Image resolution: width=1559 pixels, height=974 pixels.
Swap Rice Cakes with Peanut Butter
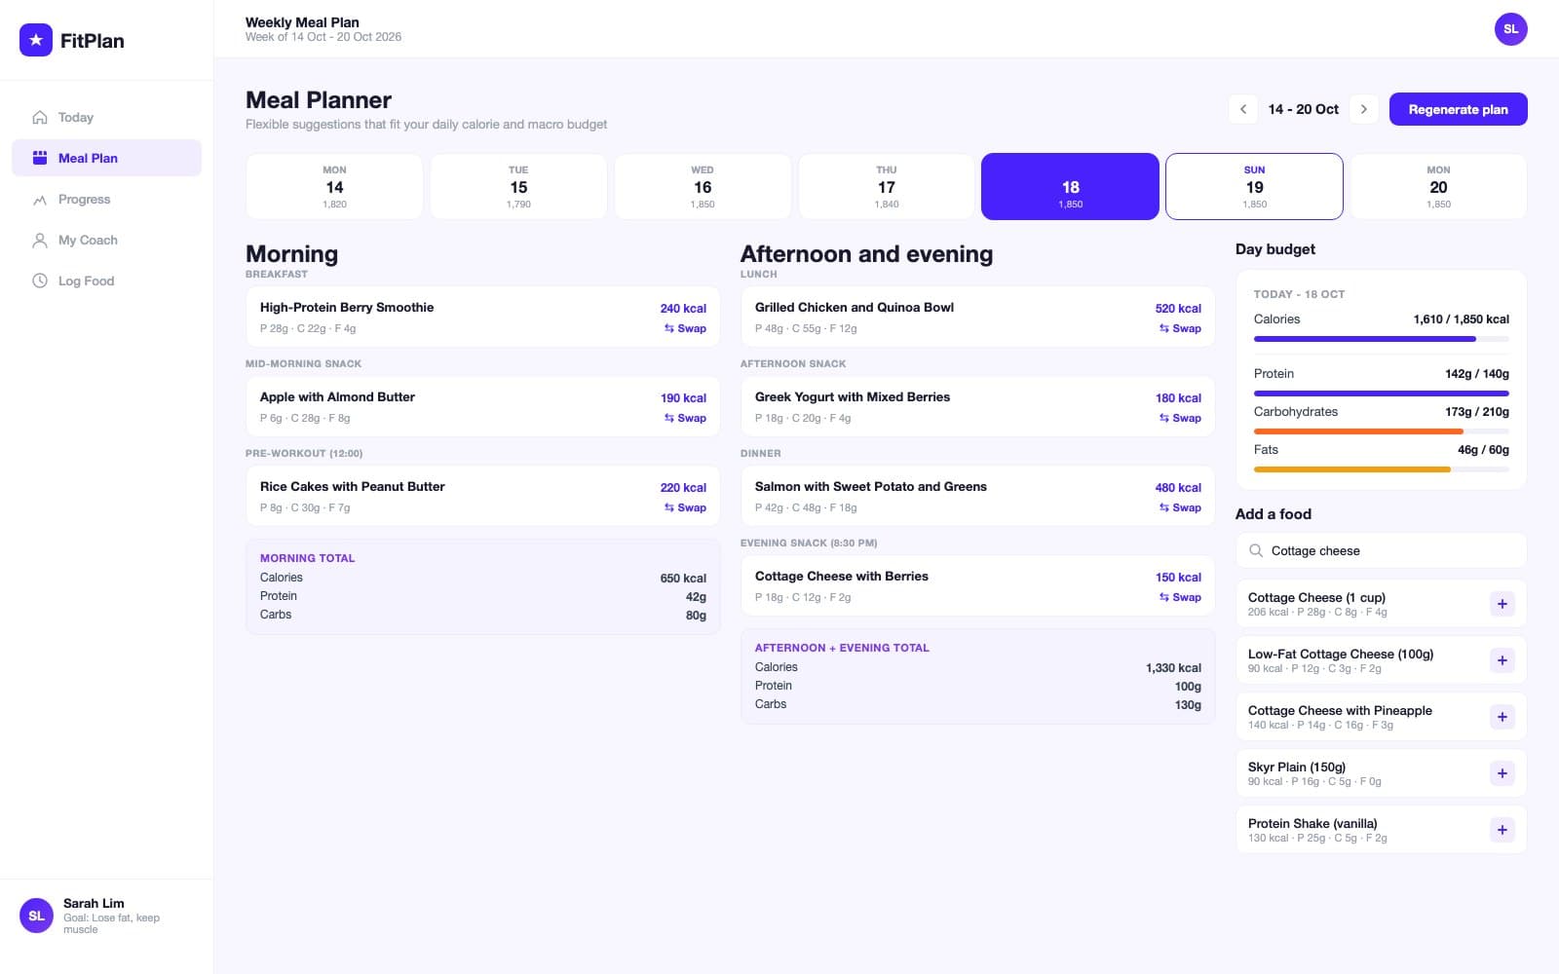[x=685, y=507]
